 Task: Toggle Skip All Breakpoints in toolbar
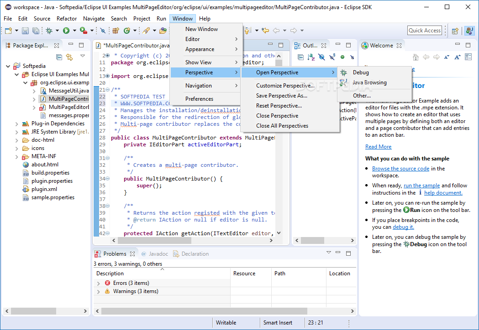click(103, 31)
